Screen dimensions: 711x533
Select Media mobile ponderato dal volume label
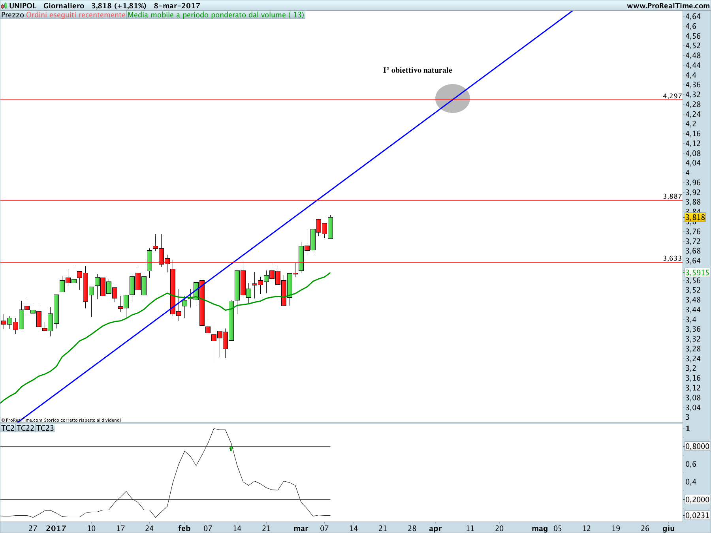216,15
